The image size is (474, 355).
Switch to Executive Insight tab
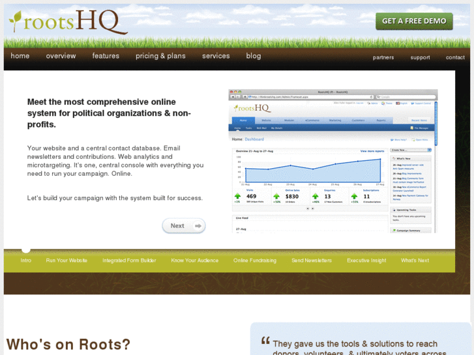(366, 261)
